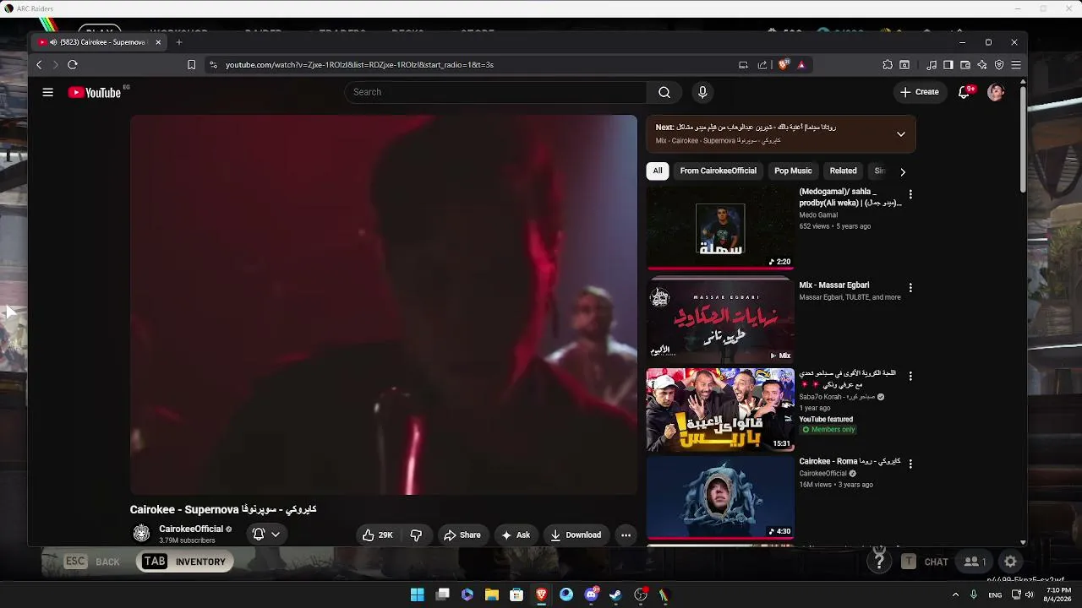Show more filter chips with the arrow
1082x608 pixels.
(903, 171)
